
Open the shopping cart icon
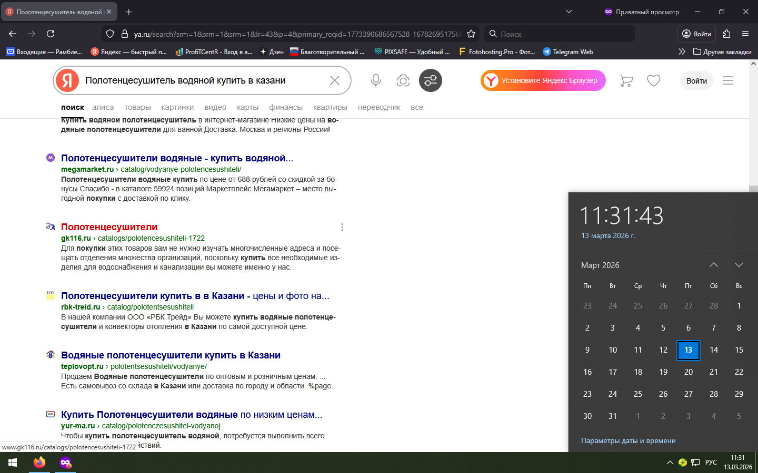pos(626,80)
